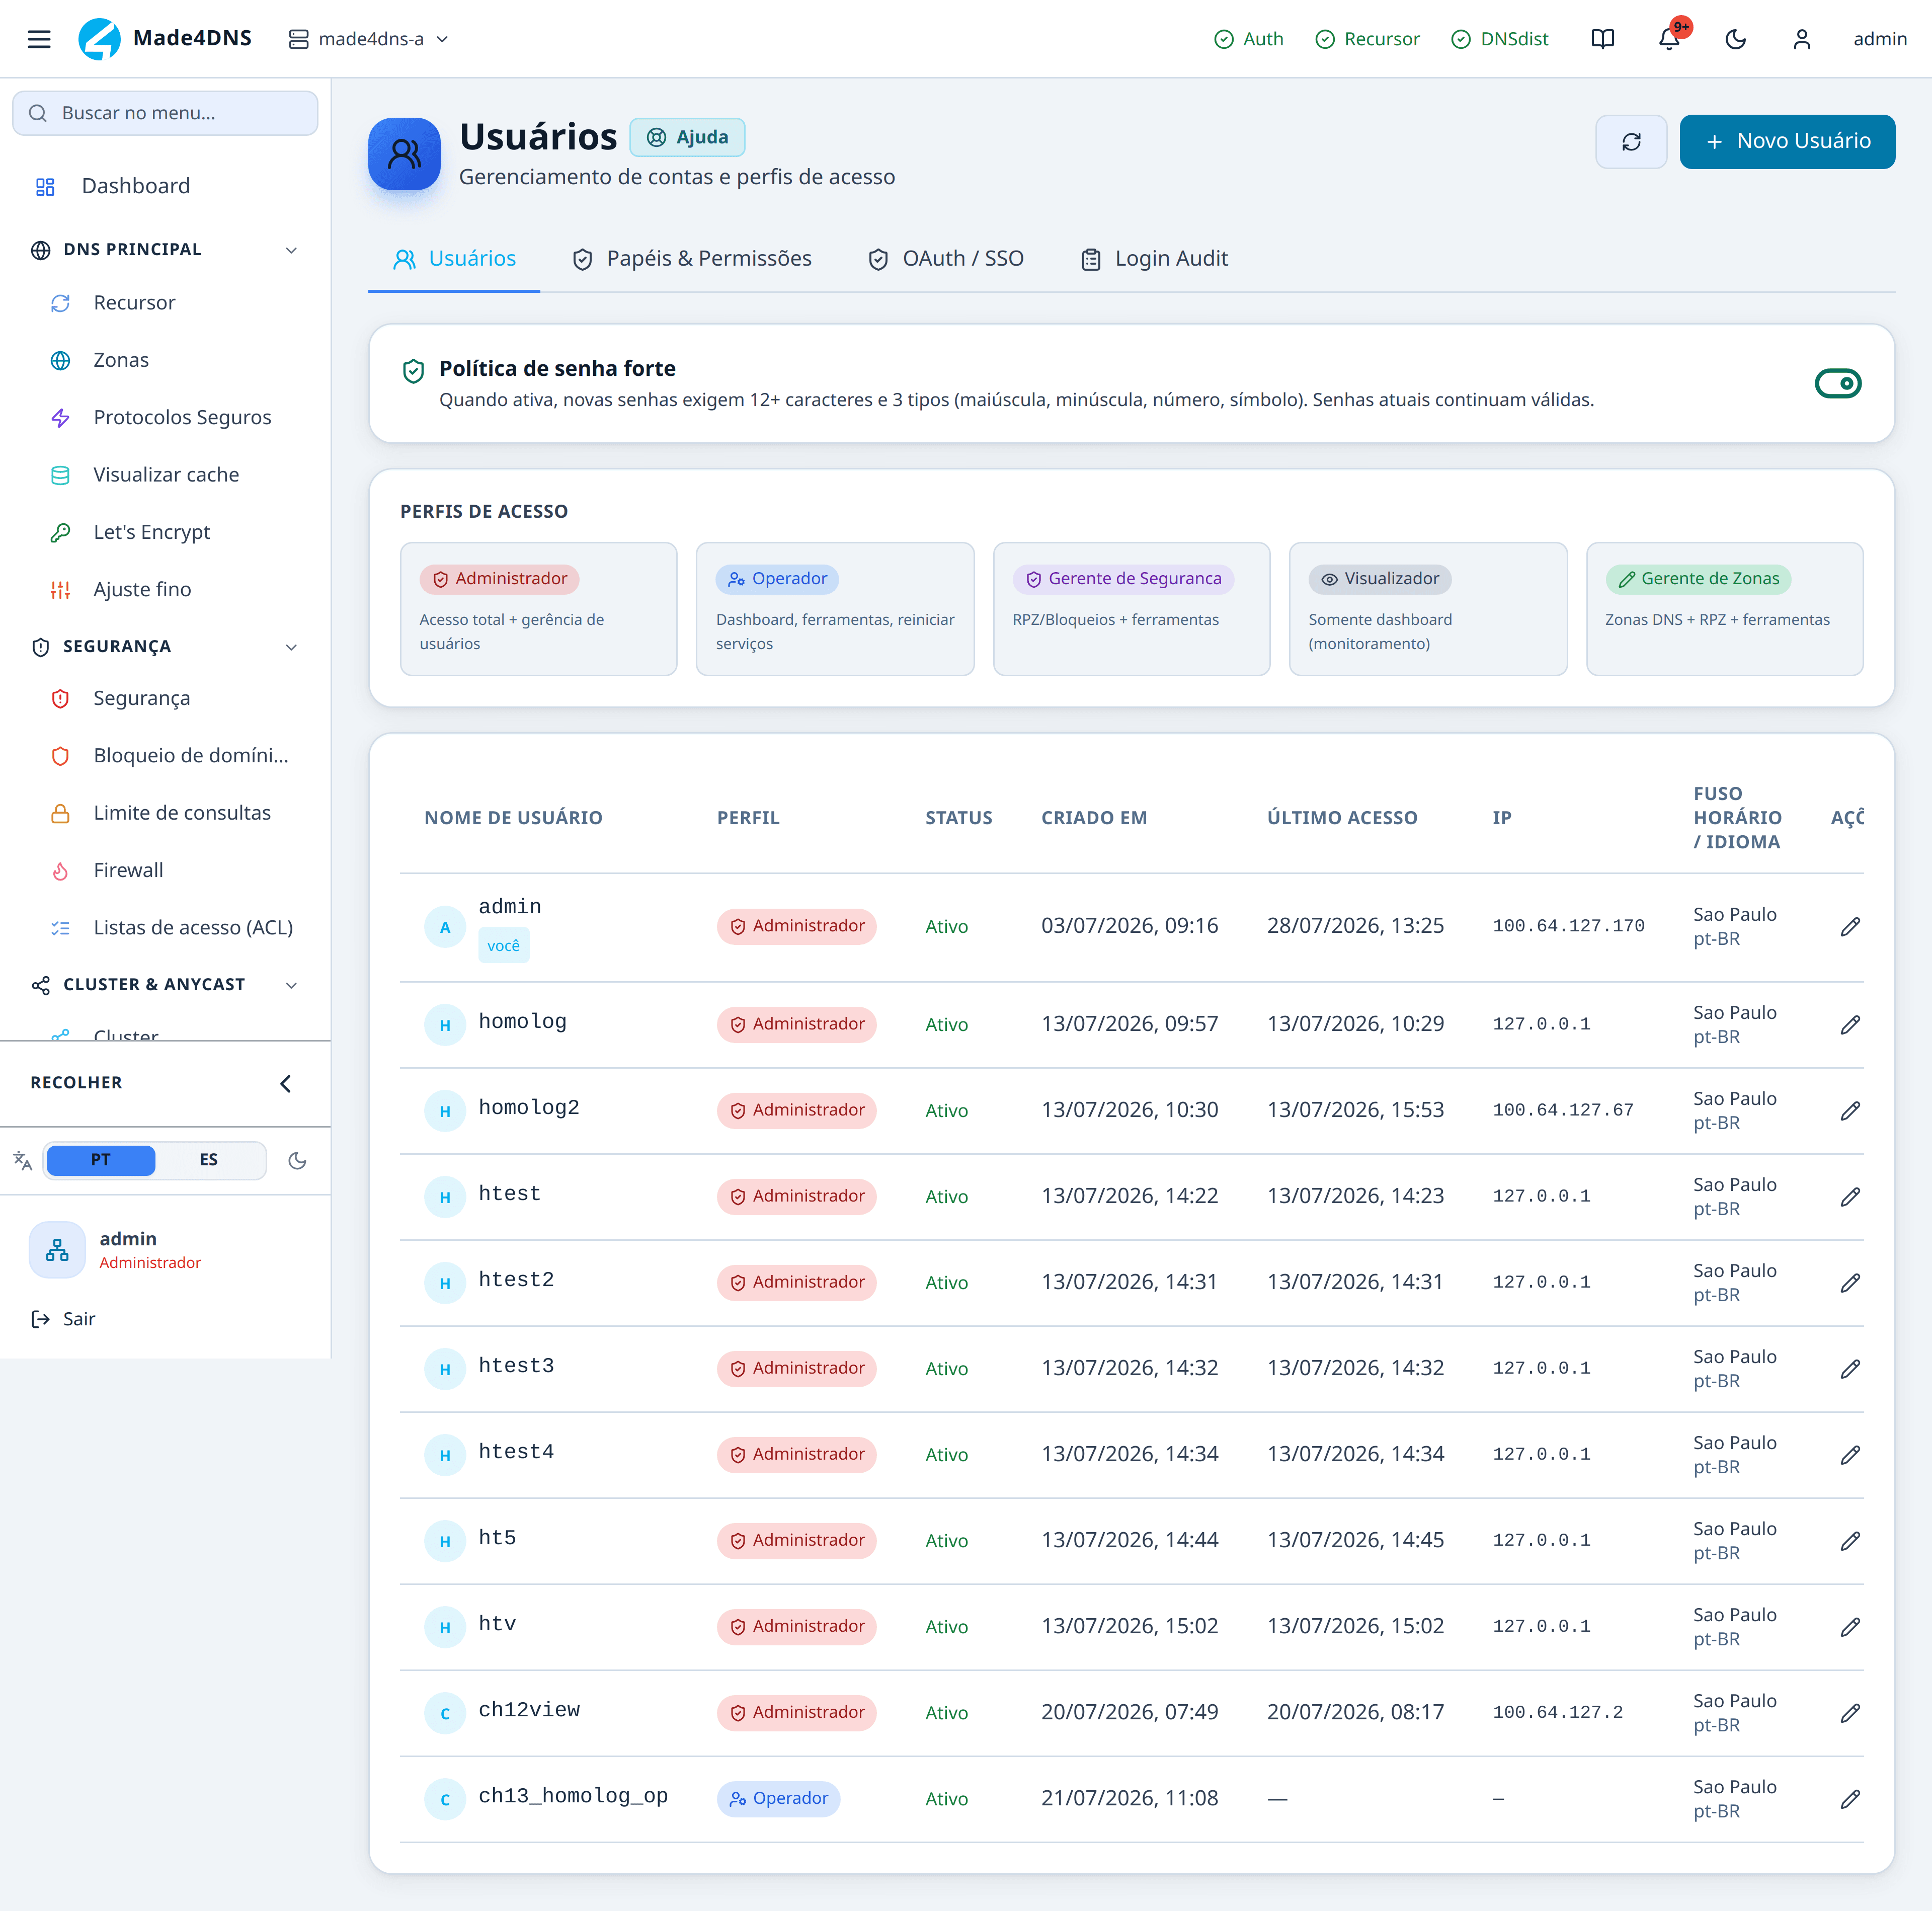
Task: Click the admin avatar letter A
Action: coord(445,927)
